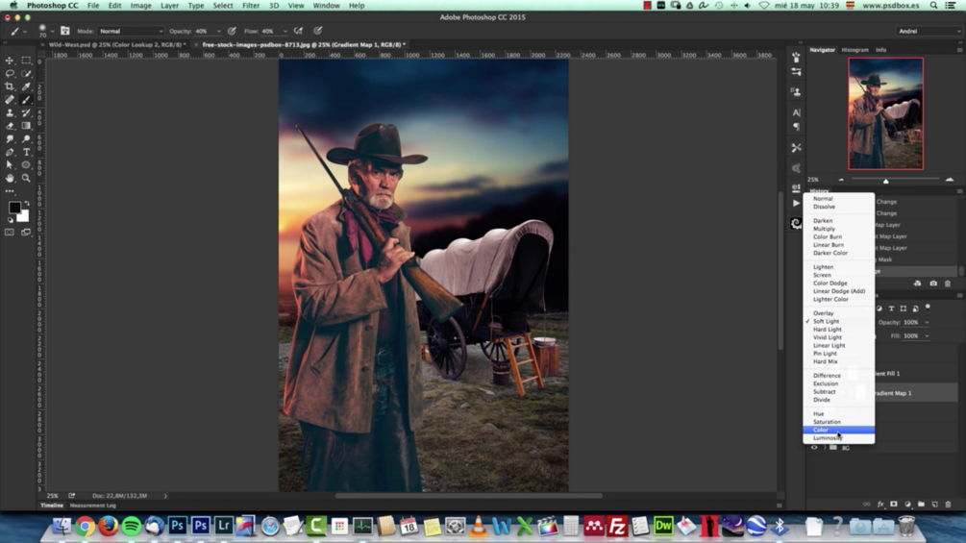Open the Andrei workspace dropdown

click(x=929, y=31)
